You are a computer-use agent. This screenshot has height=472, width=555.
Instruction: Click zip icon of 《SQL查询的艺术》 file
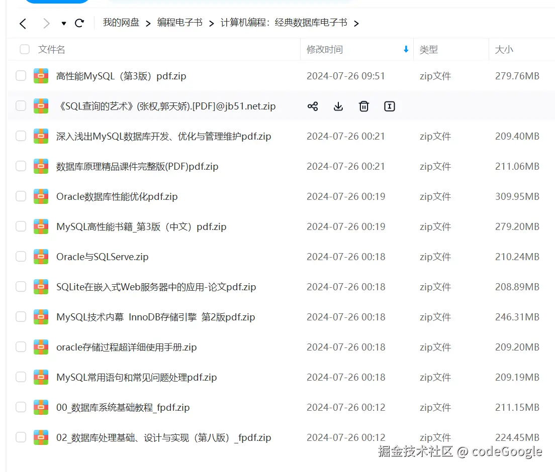pos(41,106)
